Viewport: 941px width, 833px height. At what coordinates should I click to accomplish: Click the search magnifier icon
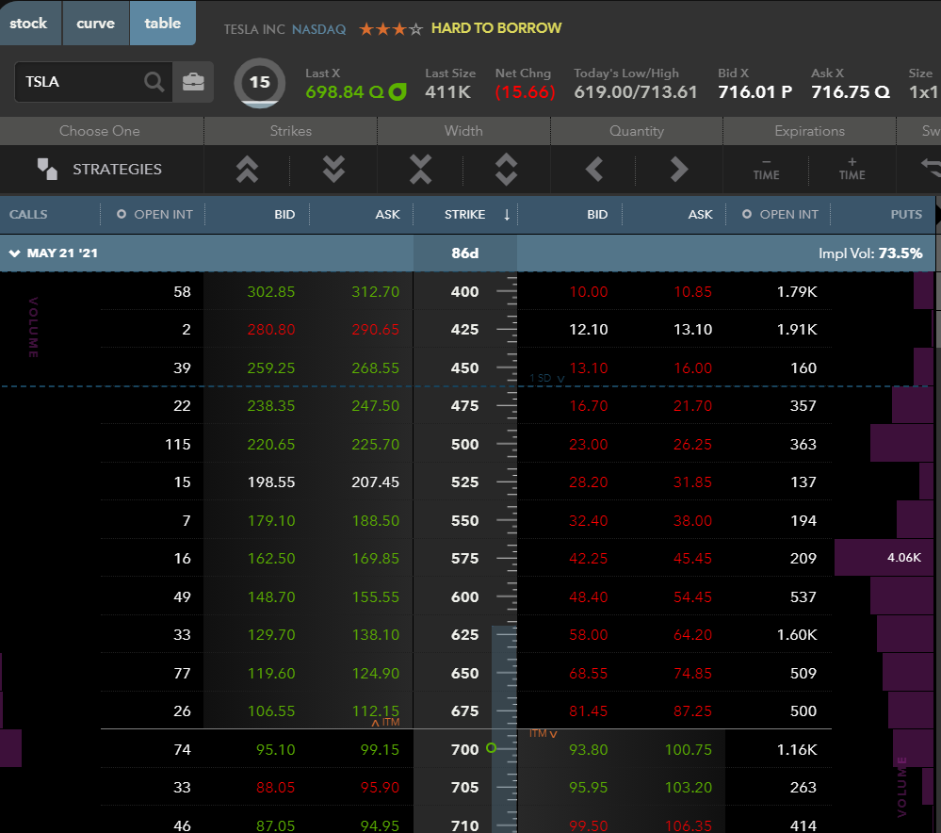pyautogui.click(x=154, y=82)
